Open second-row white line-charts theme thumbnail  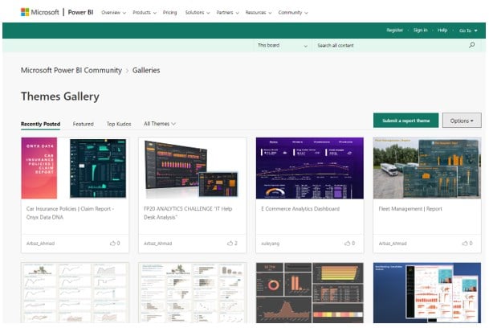click(75, 293)
